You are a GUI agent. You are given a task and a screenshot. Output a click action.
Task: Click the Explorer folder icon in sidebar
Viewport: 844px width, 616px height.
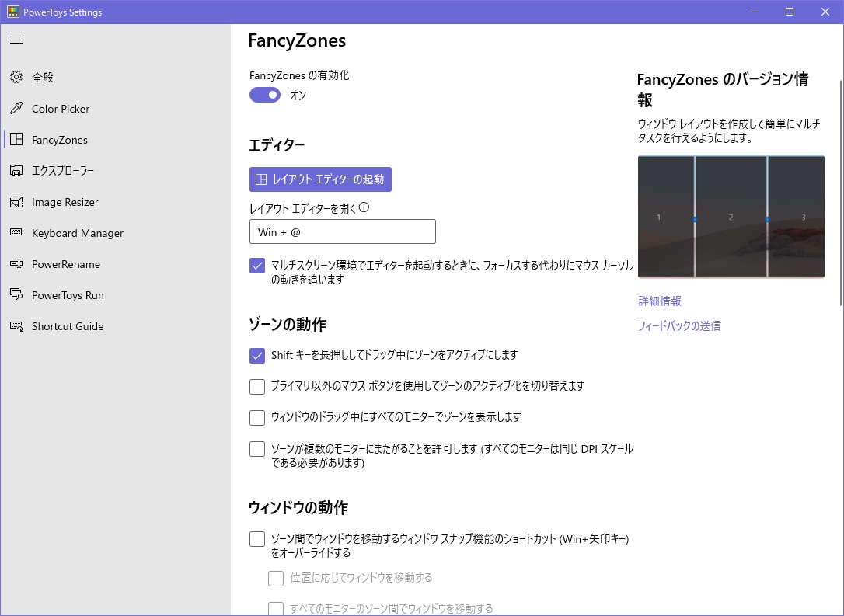(x=16, y=171)
